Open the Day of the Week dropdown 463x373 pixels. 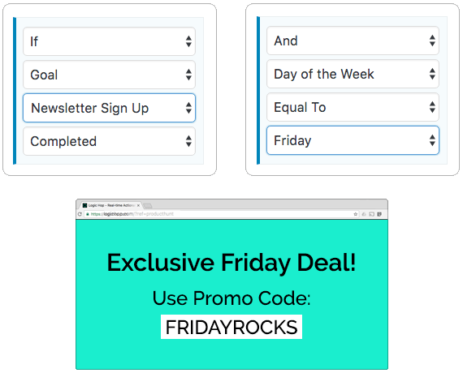[353, 74]
